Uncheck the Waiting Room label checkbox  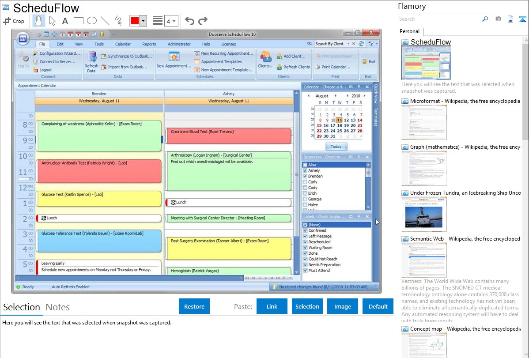(x=305, y=248)
